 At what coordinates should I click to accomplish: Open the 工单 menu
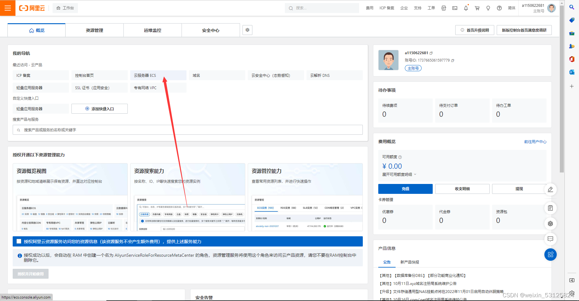click(x=431, y=8)
